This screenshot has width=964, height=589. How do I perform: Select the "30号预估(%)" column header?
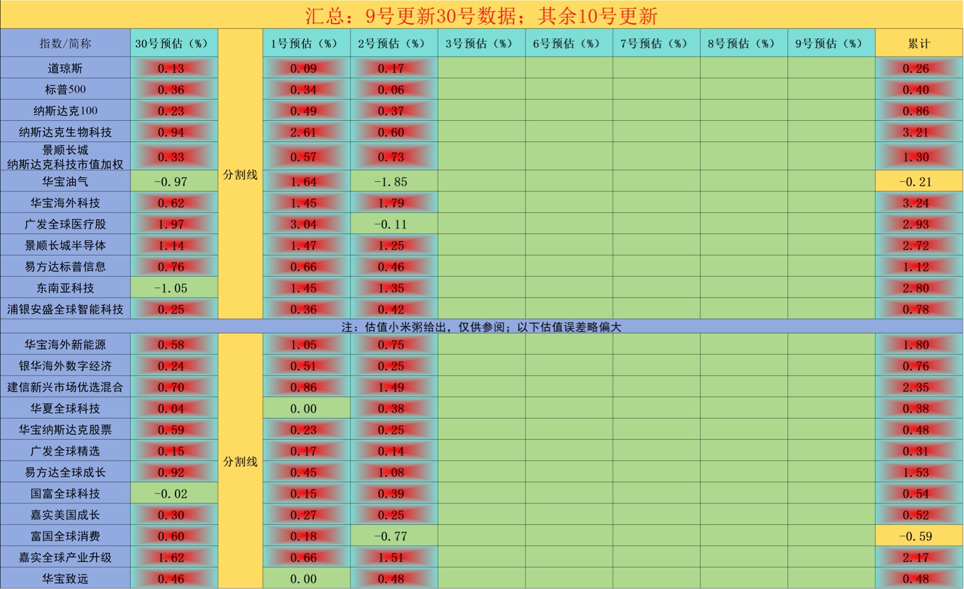pyautogui.click(x=174, y=43)
